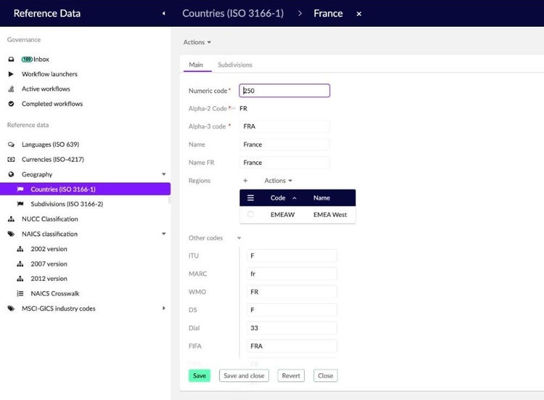Click the EMEAW code cell
This screenshot has width=544, height=400.
click(282, 215)
